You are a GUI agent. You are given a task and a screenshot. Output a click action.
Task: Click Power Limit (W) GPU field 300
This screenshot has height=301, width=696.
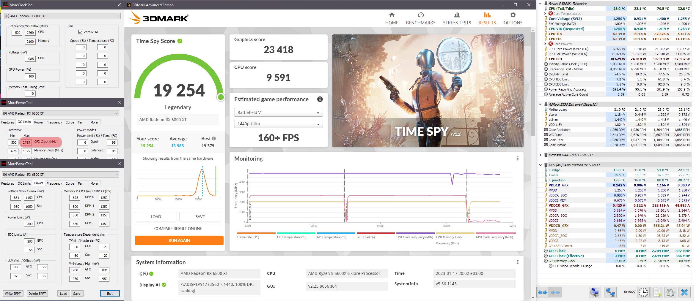click(x=30, y=224)
